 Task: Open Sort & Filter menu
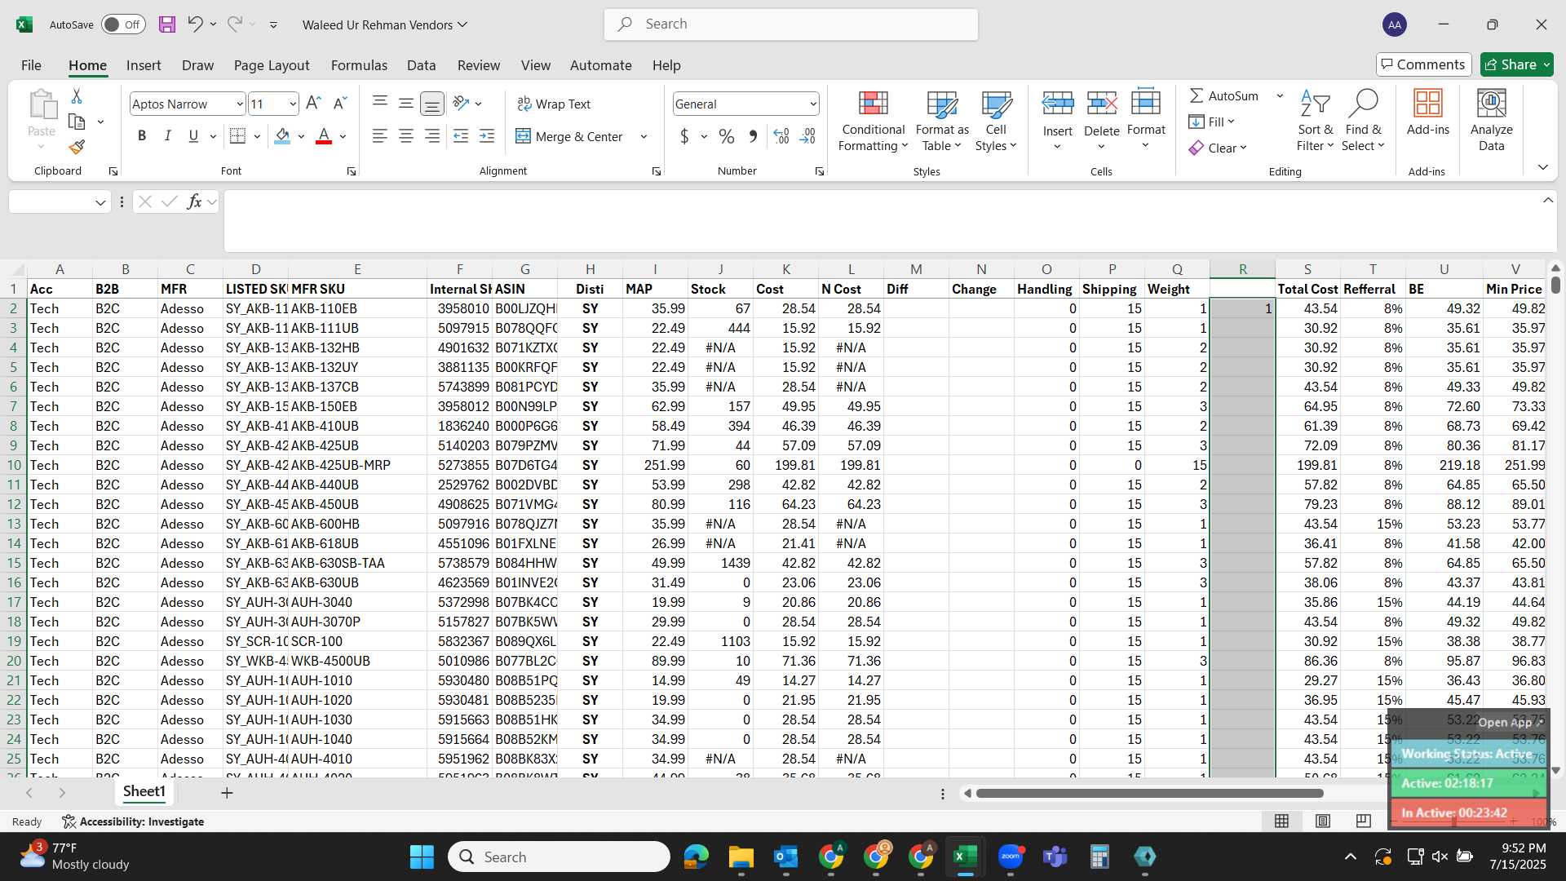pos(1315,122)
